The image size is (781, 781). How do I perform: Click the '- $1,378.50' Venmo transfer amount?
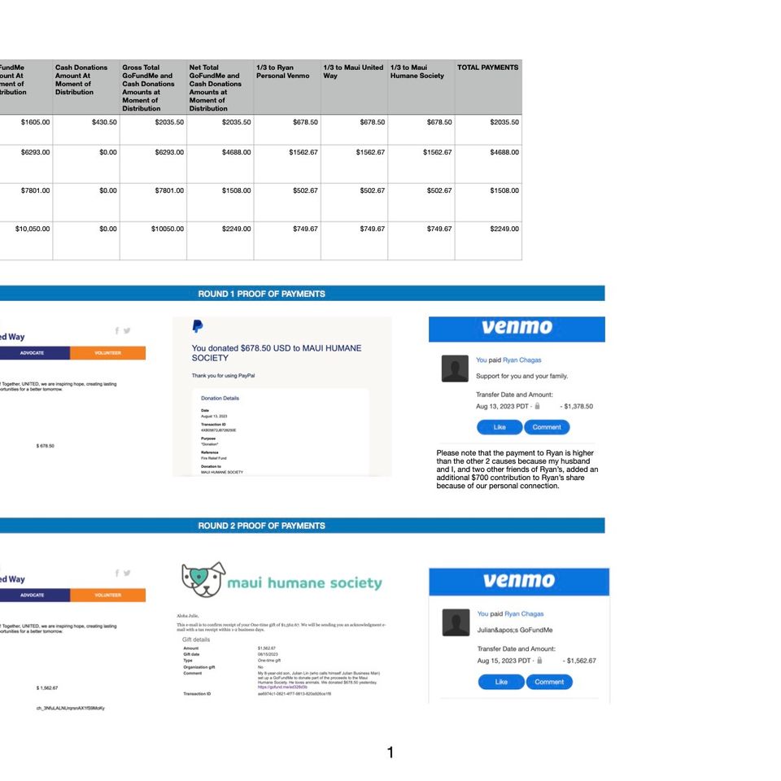(576, 406)
